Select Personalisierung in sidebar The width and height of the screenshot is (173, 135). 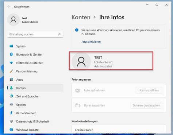35,71
